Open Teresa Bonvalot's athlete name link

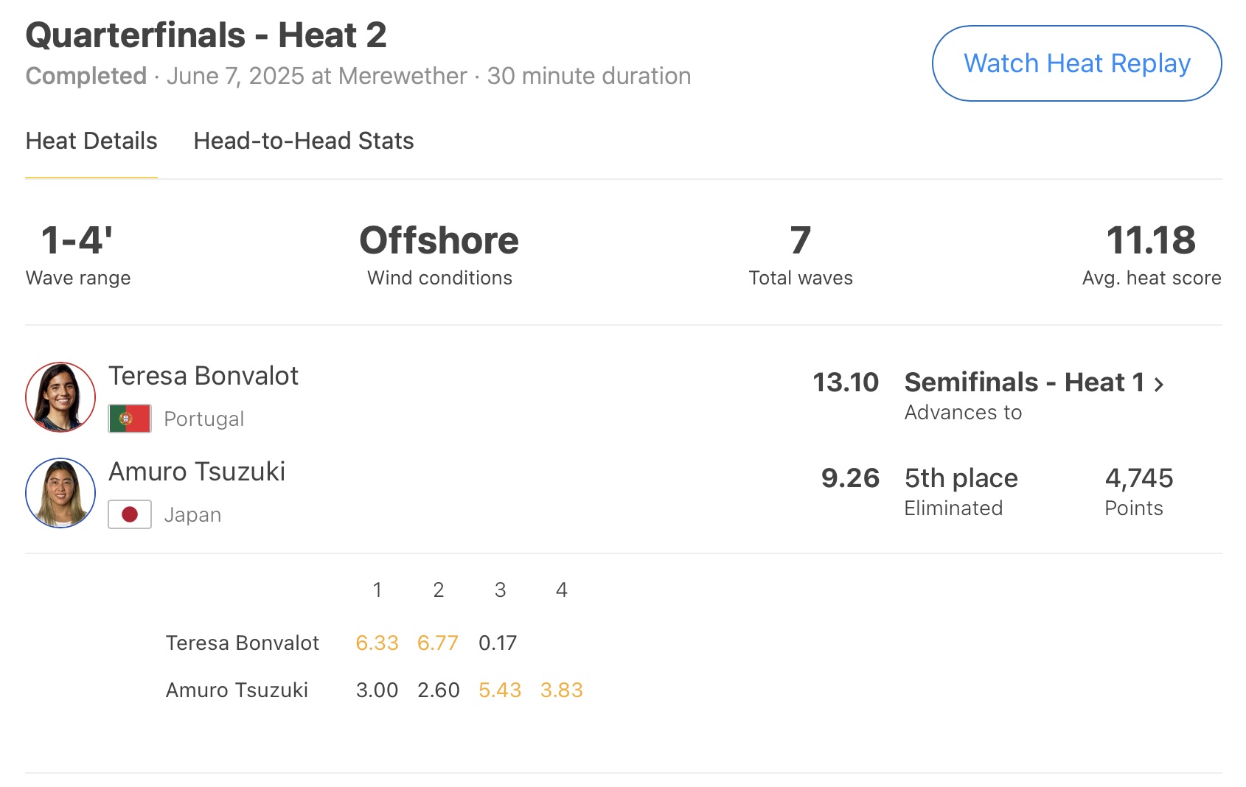coord(203,376)
